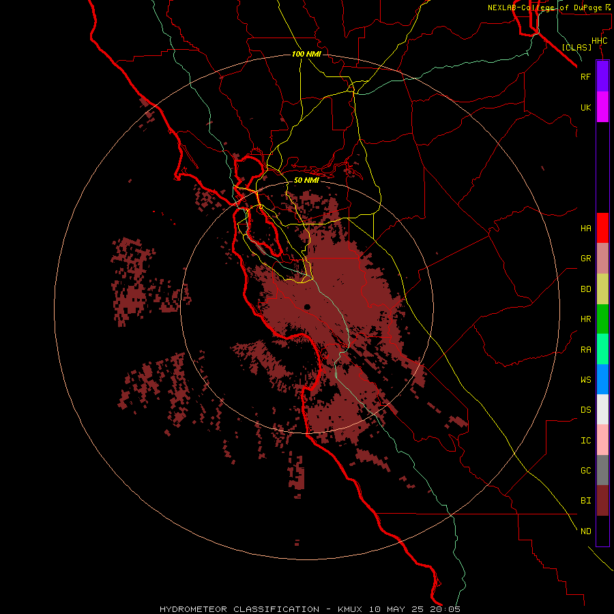Click the BD legend label
Viewport: 614px width, 614px height.
pos(585,289)
